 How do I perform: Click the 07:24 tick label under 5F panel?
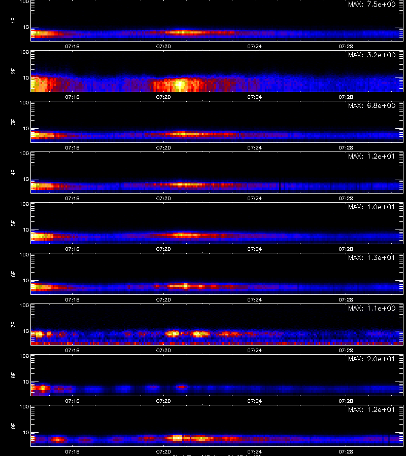click(255, 249)
